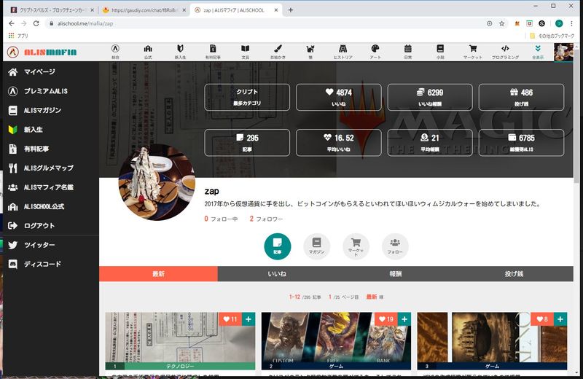Open the お絵かき brush icon in top nav

tap(276, 52)
